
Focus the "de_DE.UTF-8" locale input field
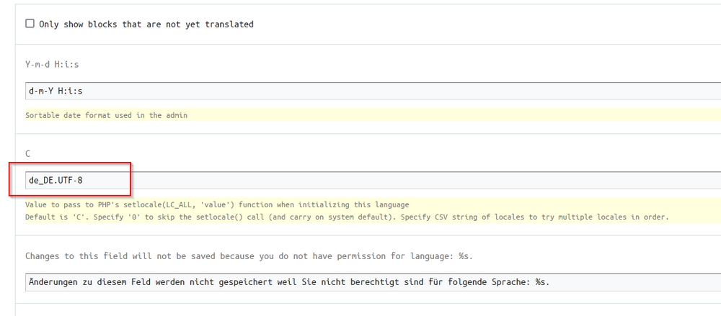(x=360, y=181)
